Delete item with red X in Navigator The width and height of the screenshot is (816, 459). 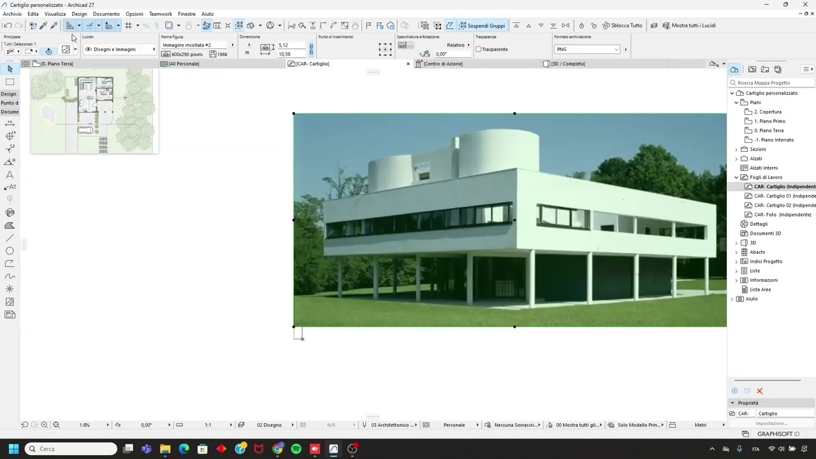[759, 391]
